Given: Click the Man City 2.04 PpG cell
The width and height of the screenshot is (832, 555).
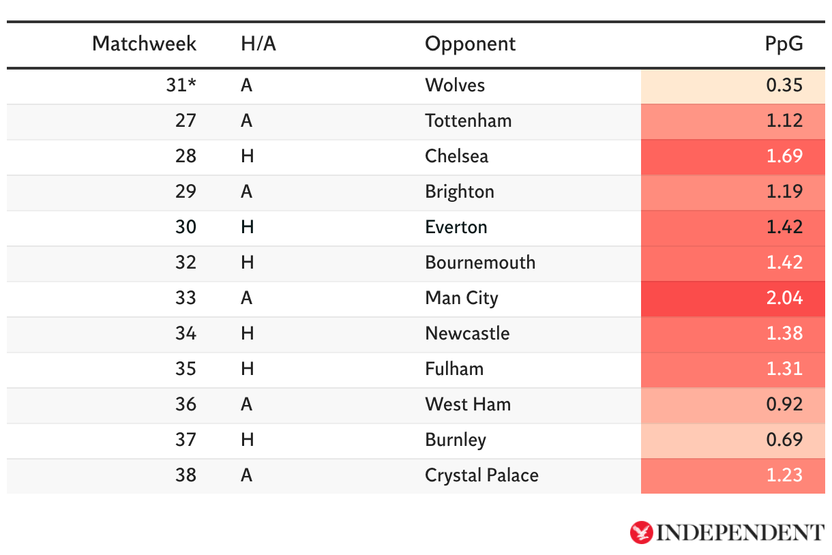Looking at the screenshot, I should [x=784, y=298].
